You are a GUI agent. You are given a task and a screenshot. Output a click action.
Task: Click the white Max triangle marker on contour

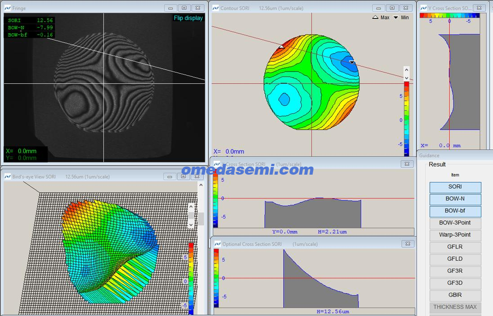point(282,46)
